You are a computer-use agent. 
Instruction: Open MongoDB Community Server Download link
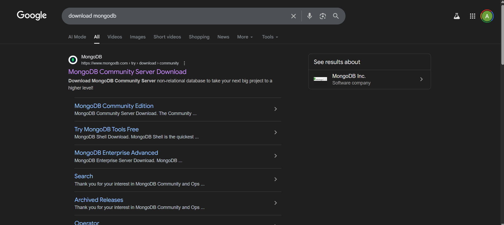click(x=127, y=72)
